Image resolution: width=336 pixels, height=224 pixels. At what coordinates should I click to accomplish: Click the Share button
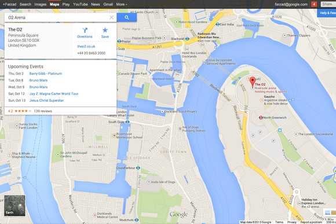click(x=328, y=4)
